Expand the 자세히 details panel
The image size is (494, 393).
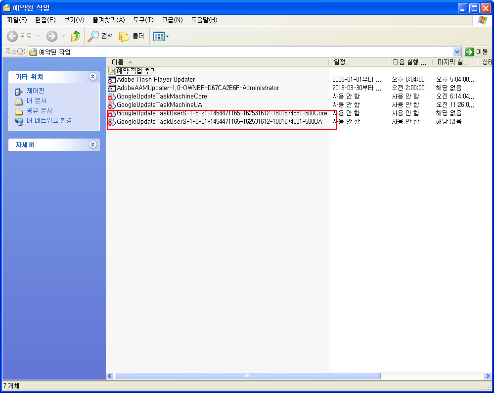(92, 145)
